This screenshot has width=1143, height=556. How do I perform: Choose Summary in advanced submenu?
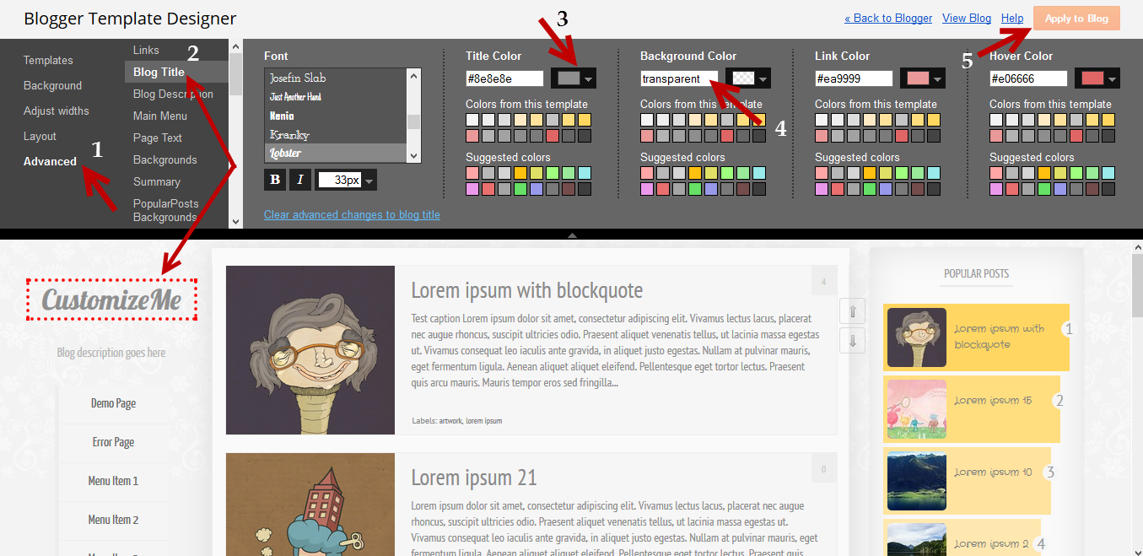click(156, 181)
